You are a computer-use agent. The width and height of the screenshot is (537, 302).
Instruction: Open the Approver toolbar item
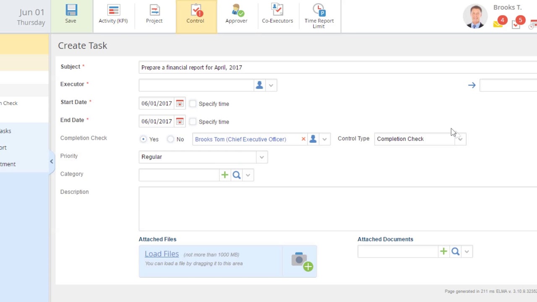click(236, 14)
